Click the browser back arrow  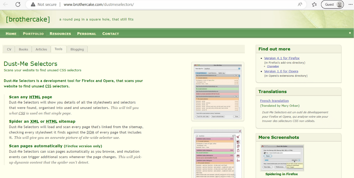click(5, 4)
